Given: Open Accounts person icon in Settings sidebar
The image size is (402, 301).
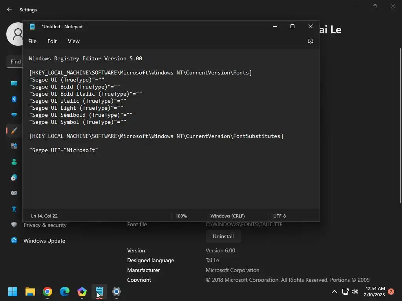Looking at the screenshot, I should (x=14, y=162).
